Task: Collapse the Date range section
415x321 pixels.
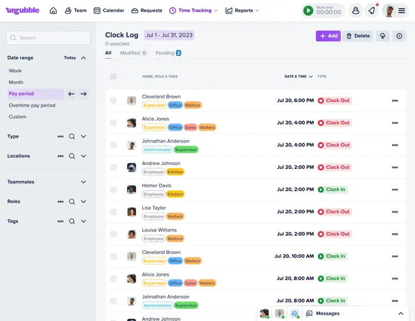Action: 84,58
